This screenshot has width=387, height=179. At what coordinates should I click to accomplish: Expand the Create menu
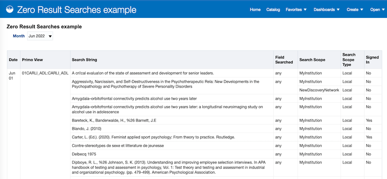point(355,10)
